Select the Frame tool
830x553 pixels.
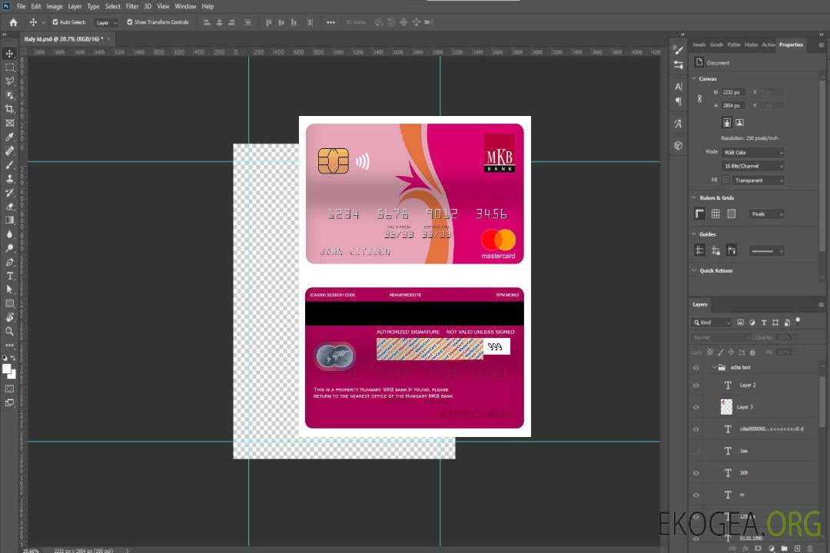pyautogui.click(x=9, y=123)
